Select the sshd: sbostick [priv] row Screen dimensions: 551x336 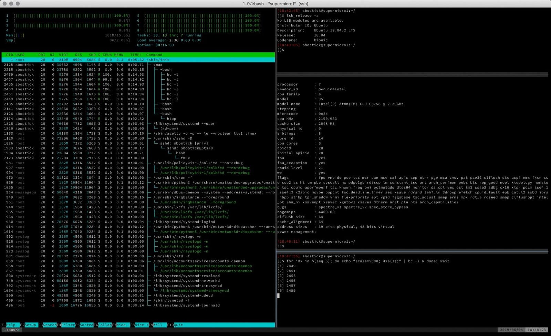pyautogui.click(x=138, y=143)
